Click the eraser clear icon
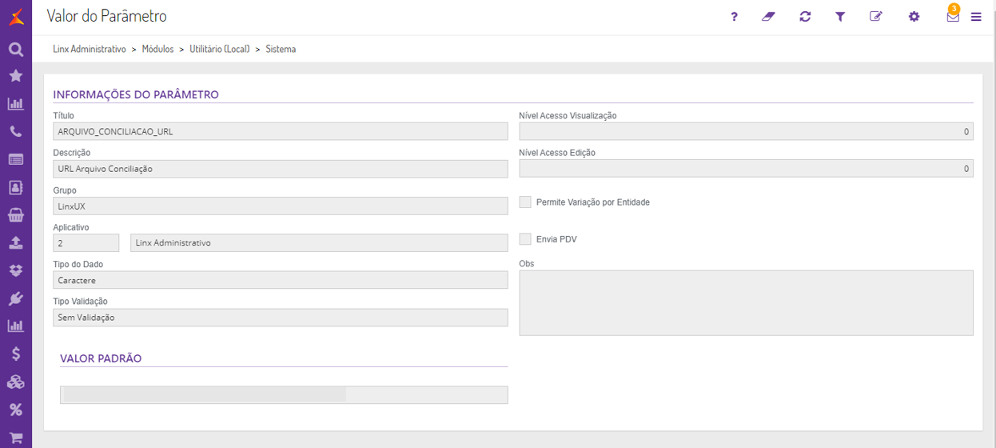The image size is (996, 448). coord(768,17)
